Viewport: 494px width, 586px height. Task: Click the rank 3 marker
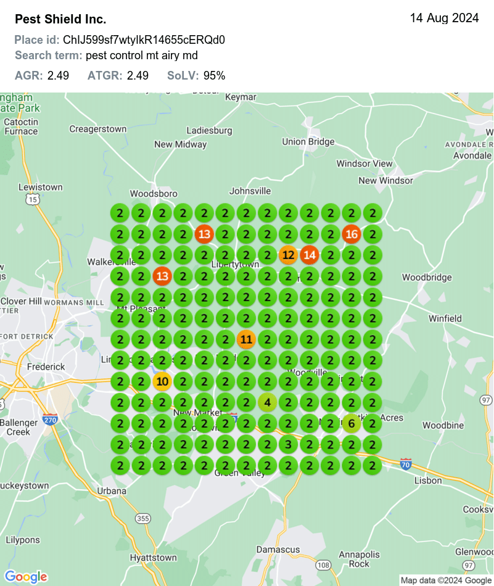pos(288,444)
